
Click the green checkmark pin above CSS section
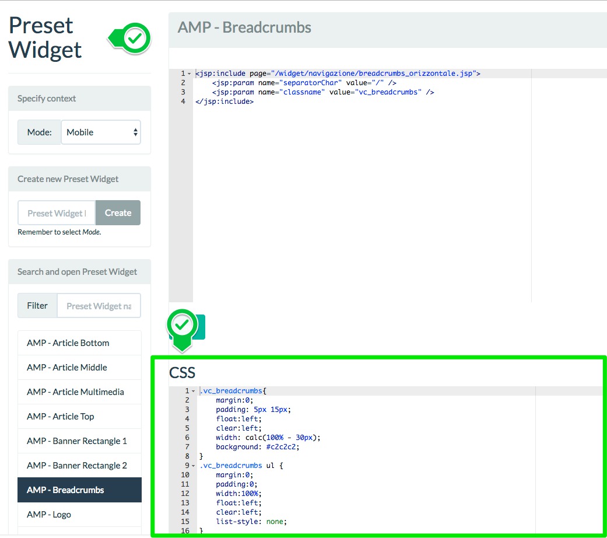pos(183,324)
